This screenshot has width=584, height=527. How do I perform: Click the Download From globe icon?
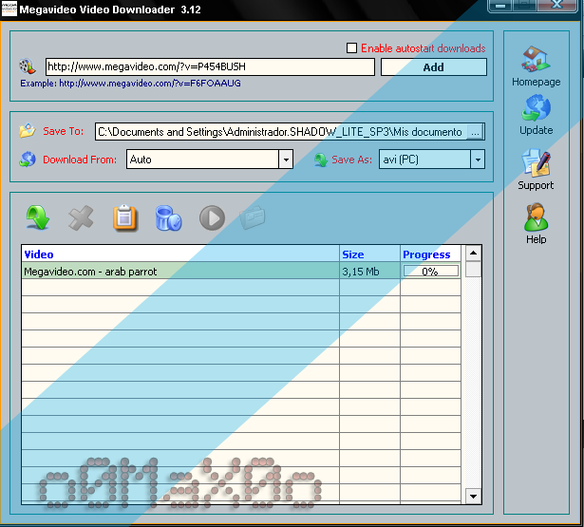tap(28, 160)
